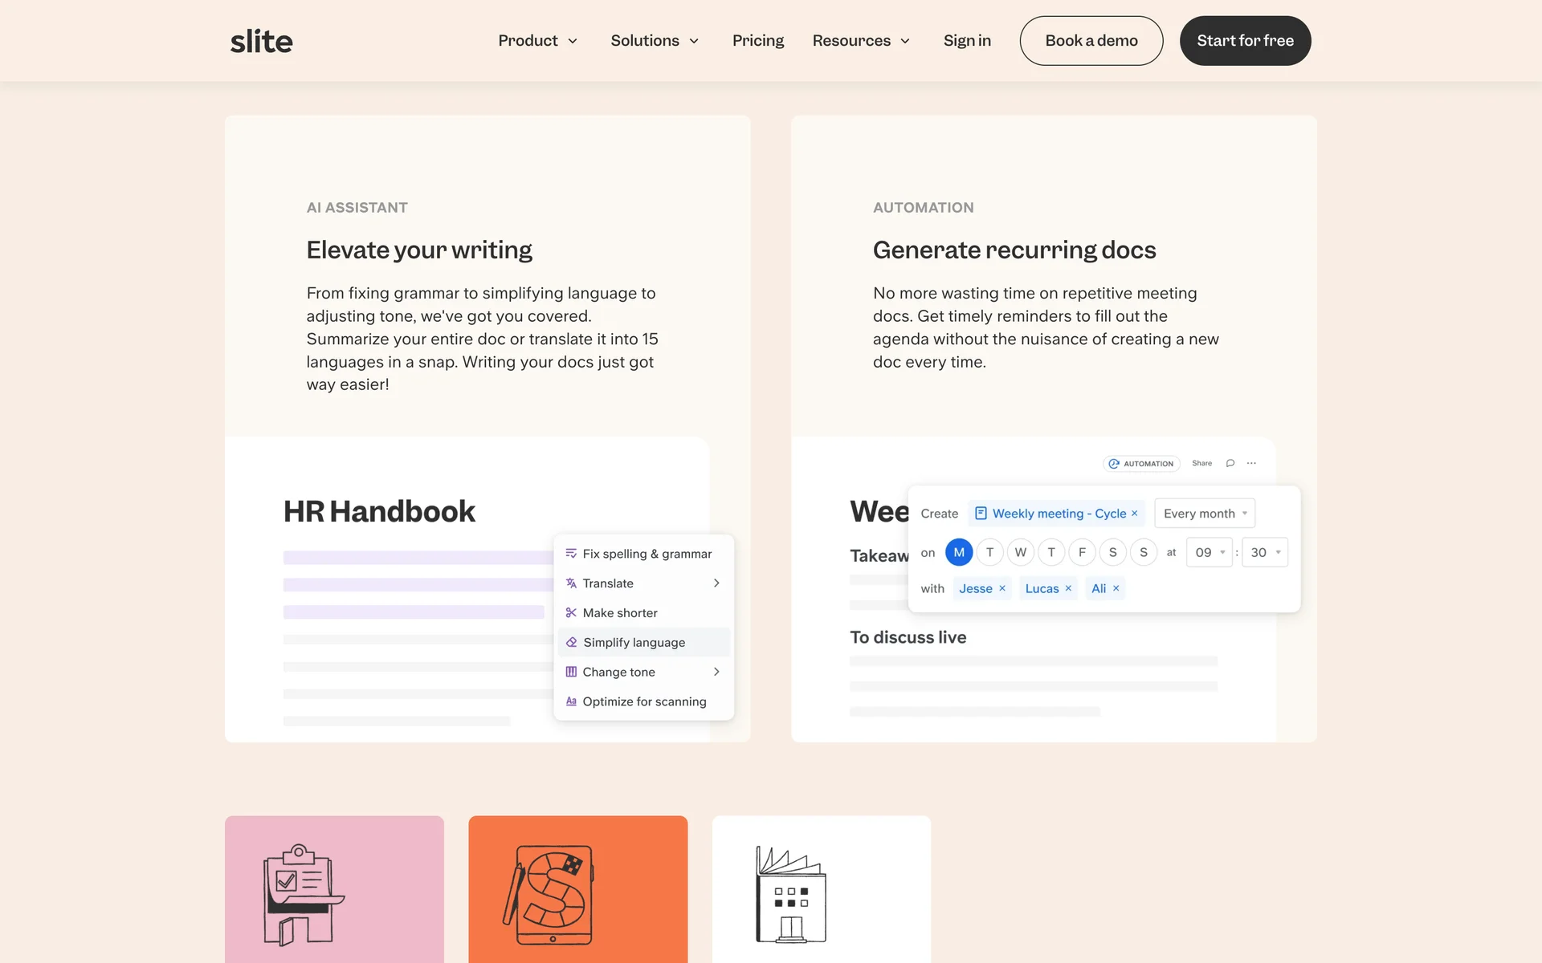Click Book a demo button
Screen dimensions: 1542x963
coord(1091,41)
